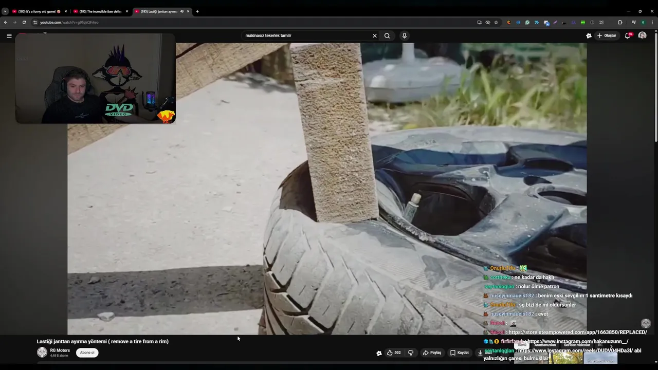Click the Grammarly extension icon
The image size is (658, 370).
[x=527, y=22]
